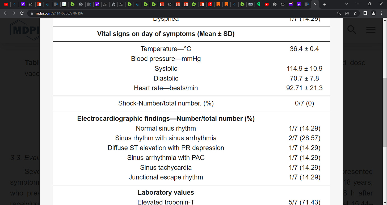This screenshot has height=205, width=387.
Task: Open the Chrome three-dot menu
Action: tap(381, 13)
